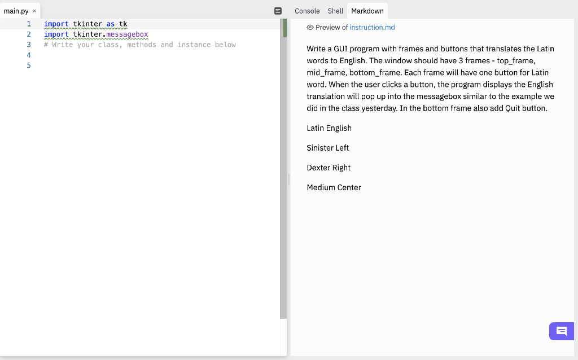The image size is (578, 360).
Task: Open the purple chat bubble button
Action: [561, 331]
